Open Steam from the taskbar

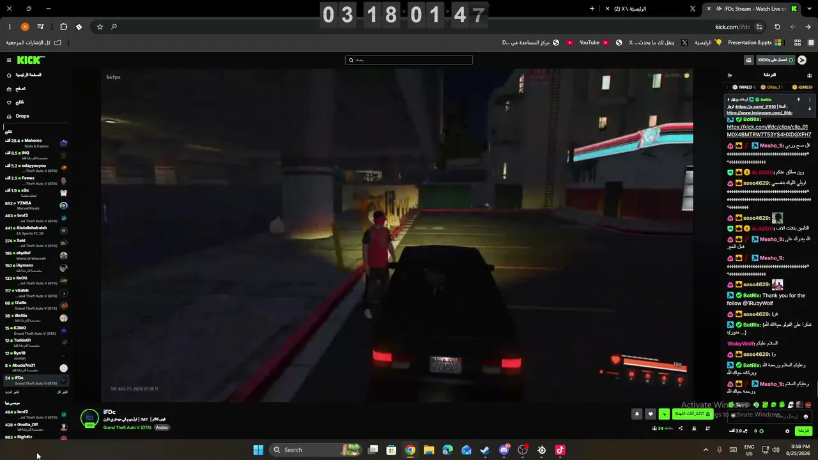pos(485,450)
